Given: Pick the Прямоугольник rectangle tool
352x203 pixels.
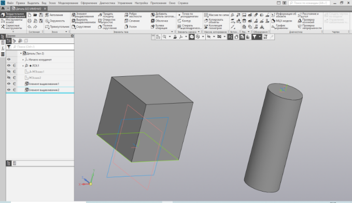Looking at the screenshot, I should click(57, 27).
